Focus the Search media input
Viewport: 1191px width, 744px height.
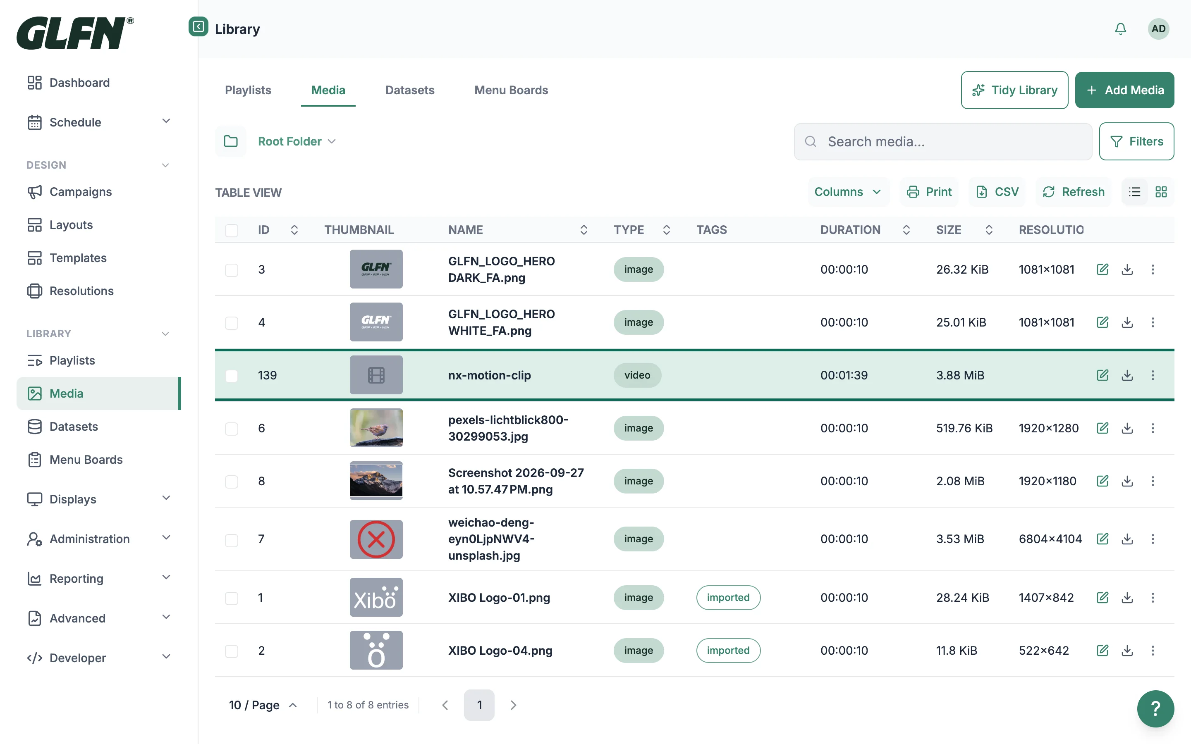pos(942,142)
